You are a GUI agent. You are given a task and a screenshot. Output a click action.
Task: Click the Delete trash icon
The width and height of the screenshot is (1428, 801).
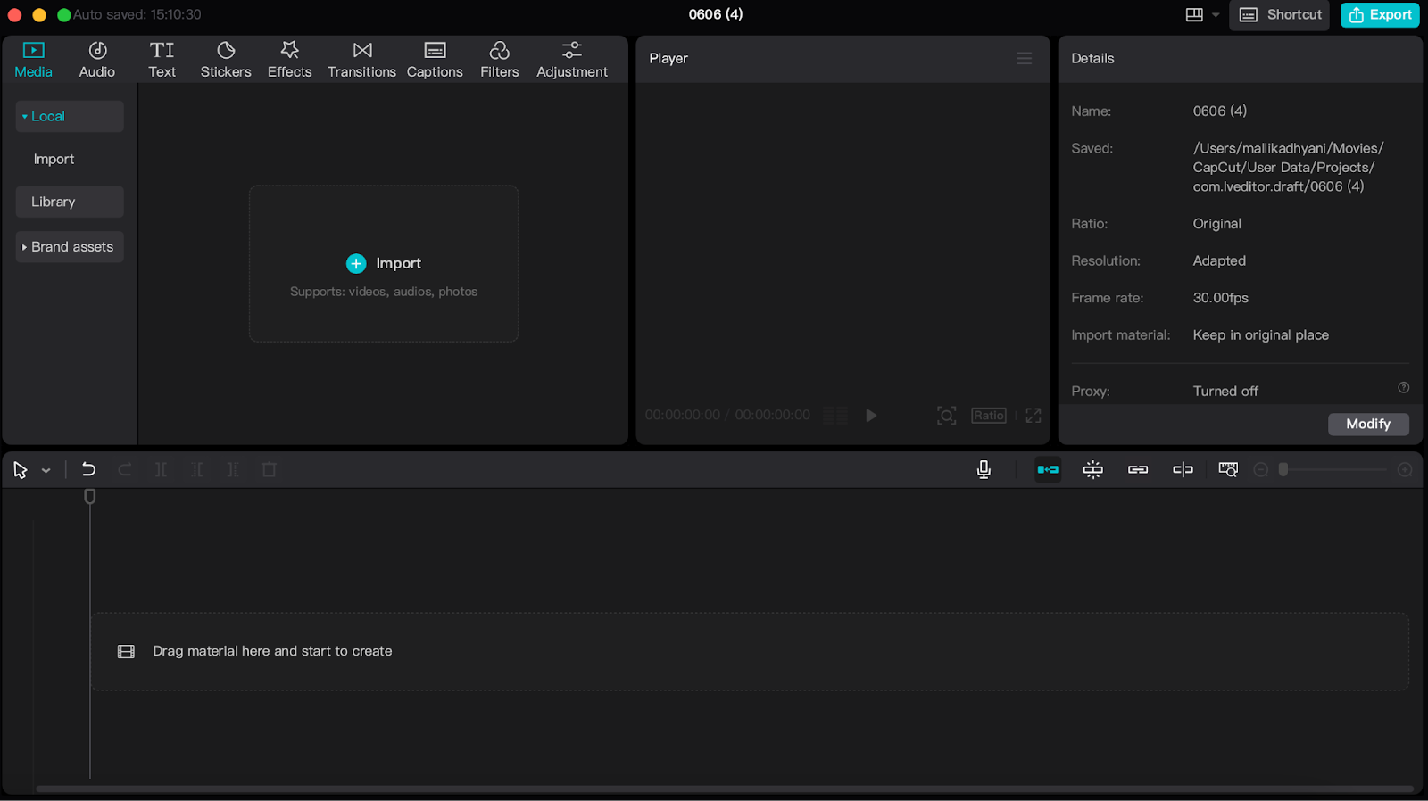(x=269, y=469)
